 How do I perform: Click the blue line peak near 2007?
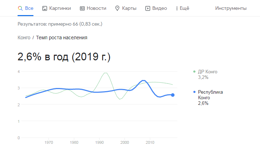pyautogui.click(x=144, y=81)
